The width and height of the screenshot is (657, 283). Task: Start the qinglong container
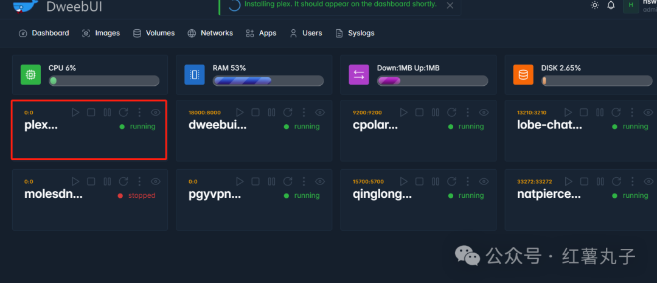[403, 181]
